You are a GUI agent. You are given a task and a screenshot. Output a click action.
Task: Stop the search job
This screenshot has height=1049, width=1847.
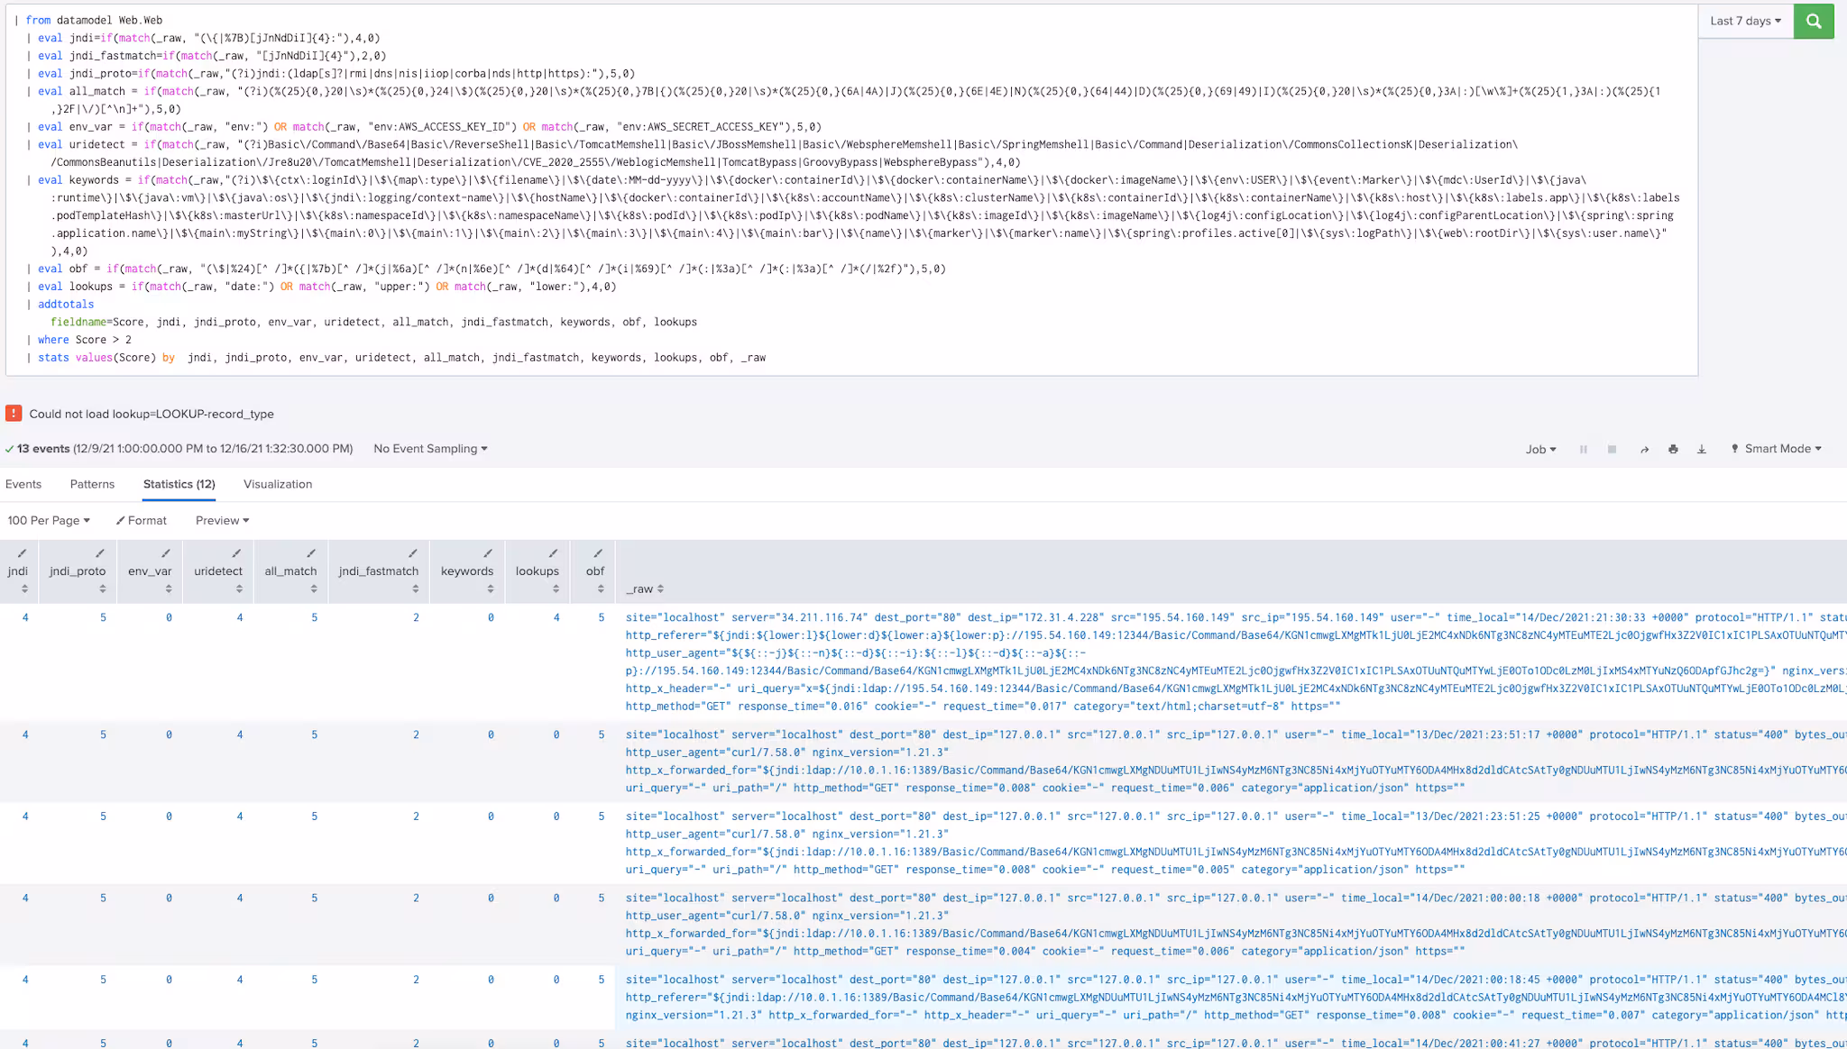pos(1612,449)
